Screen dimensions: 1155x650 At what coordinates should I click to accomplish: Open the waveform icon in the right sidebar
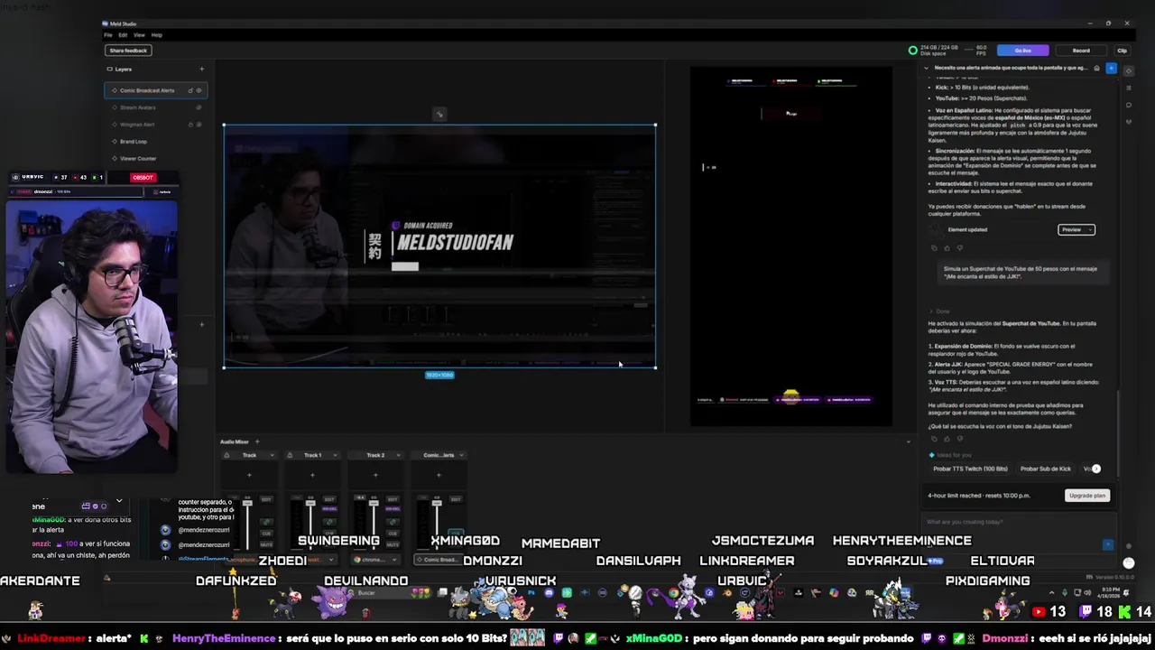[1128, 122]
